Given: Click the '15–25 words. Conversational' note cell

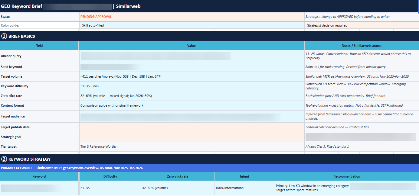Looking at the screenshot, I should click(x=362, y=56).
